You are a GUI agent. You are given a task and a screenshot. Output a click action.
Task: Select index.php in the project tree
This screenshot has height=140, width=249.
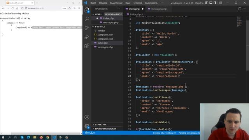coord(103,43)
